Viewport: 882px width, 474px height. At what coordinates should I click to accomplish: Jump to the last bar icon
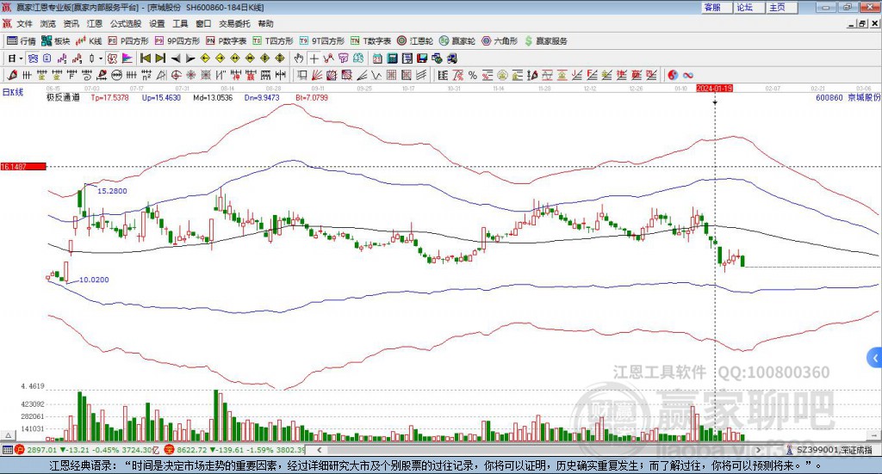coord(160,58)
